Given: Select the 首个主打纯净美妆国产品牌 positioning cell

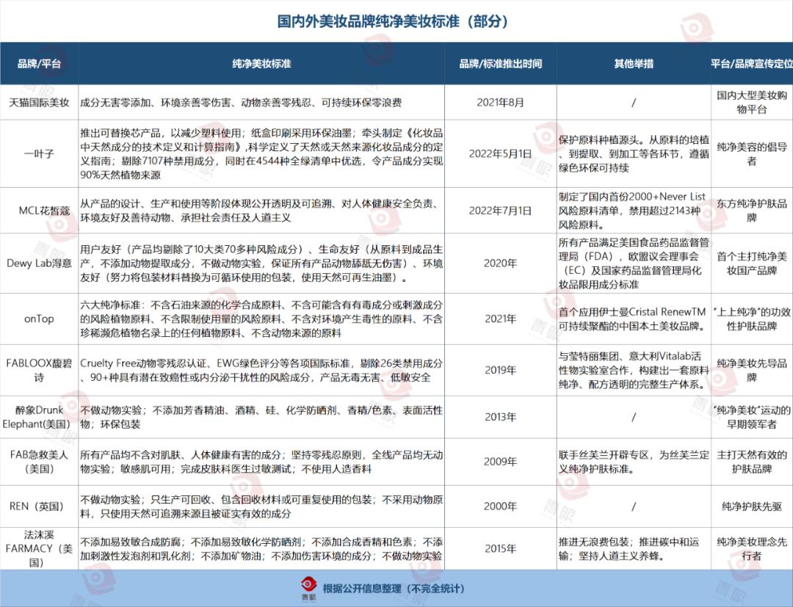Looking at the screenshot, I should (x=752, y=263).
